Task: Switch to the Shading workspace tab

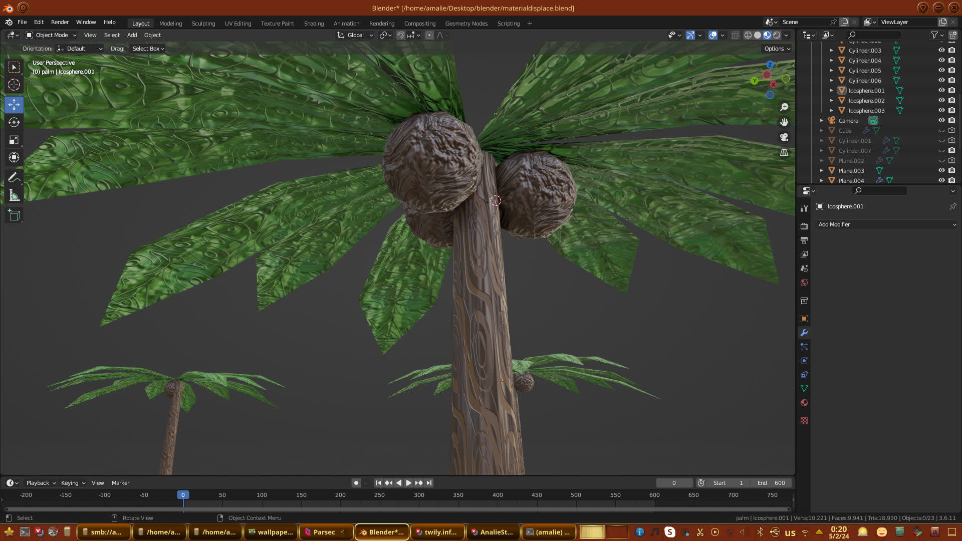Action: [314, 24]
